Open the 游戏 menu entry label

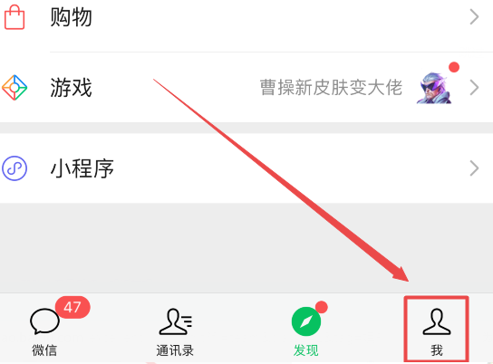[71, 88]
